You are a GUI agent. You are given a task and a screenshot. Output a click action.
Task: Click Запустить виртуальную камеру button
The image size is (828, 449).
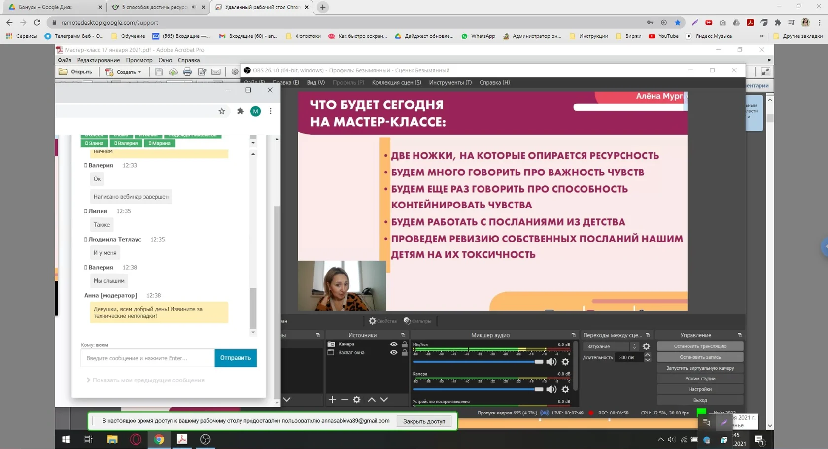(x=700, y=368)
